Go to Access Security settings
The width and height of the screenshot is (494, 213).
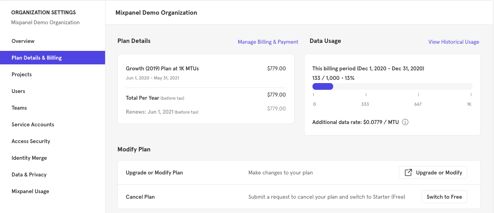point(31,141)
